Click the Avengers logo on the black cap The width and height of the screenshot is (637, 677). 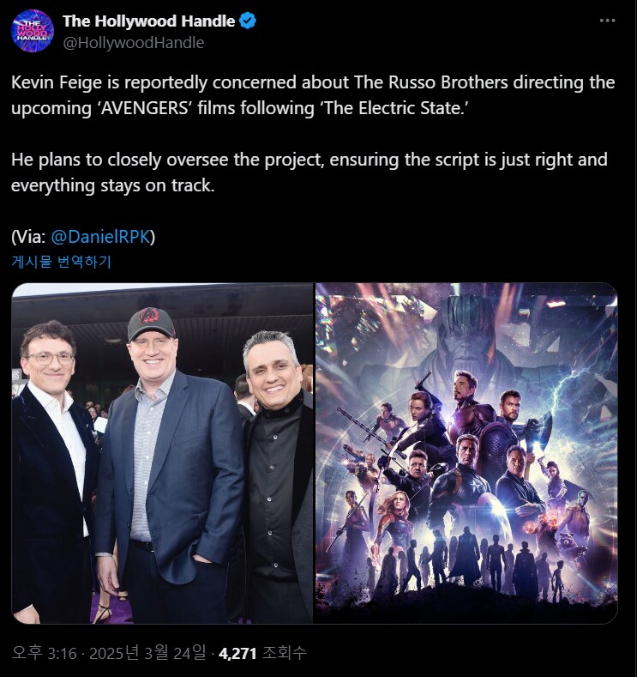[150, 317]
